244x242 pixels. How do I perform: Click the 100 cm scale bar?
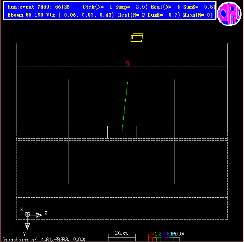click(122, 237)
